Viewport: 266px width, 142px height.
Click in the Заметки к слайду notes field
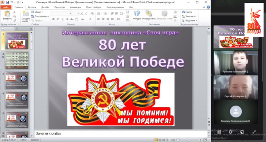click(121, 134)
